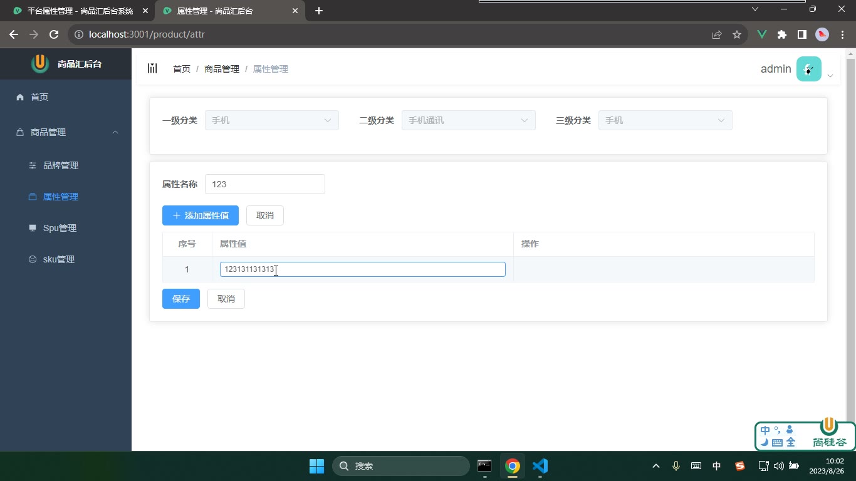Open the Windows Start menu
This screenshot has height=481, width=856.
tap(317, 466)
